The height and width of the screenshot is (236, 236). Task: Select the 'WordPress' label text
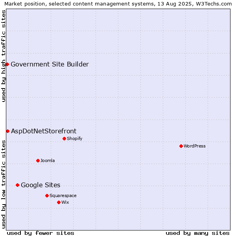pyautogui.click(x=195, y=146)
